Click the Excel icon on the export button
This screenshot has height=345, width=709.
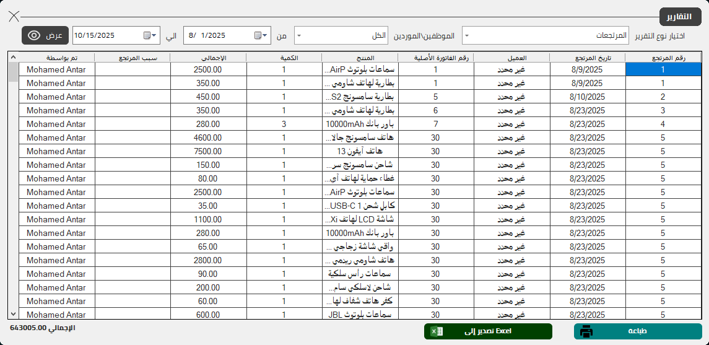point(437,331)
